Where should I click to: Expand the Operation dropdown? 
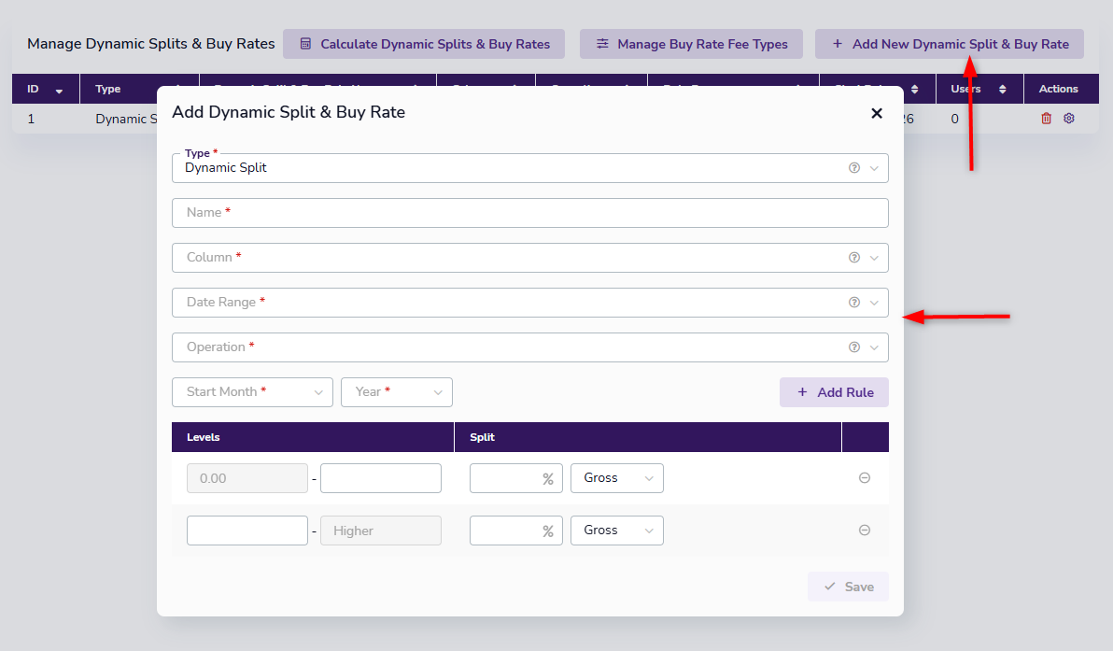click(529, 347)
